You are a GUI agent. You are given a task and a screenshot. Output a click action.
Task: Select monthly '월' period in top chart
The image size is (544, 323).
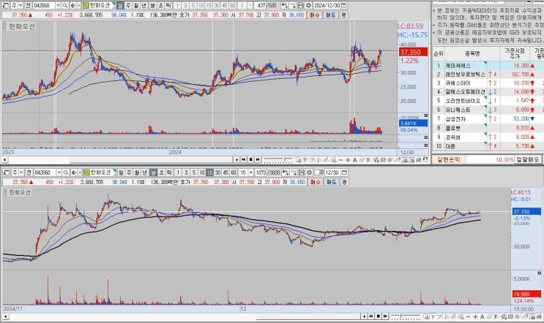click(136, 5)
